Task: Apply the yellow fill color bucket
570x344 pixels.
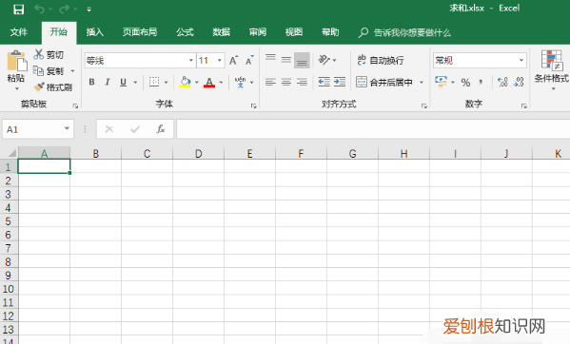Action: tap(185, 83)
